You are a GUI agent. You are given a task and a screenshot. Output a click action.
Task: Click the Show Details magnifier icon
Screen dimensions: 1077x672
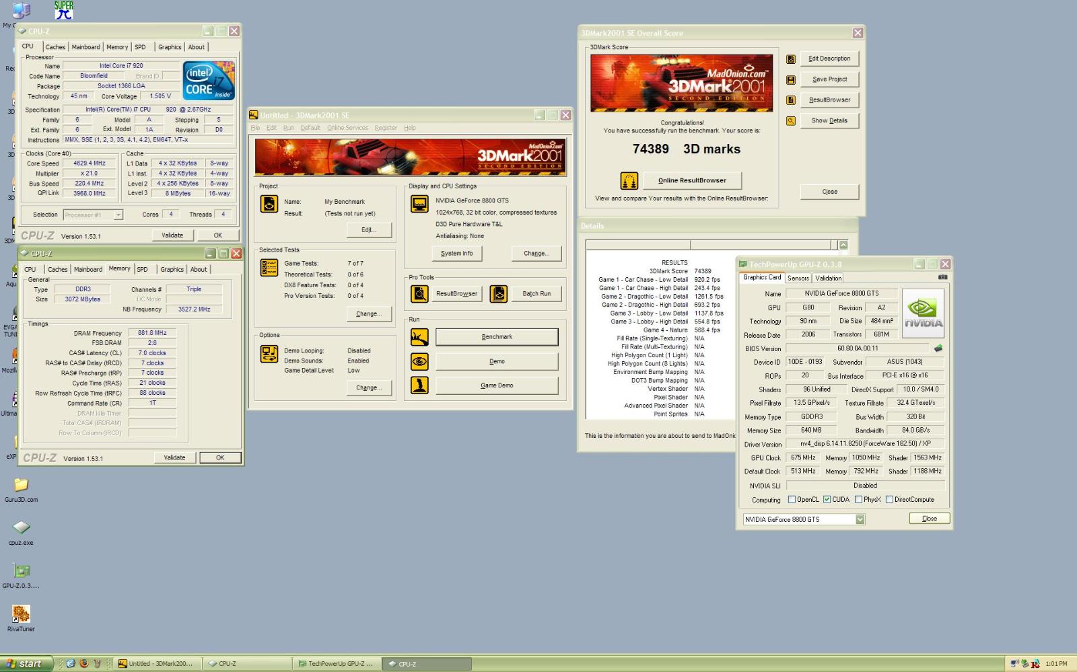tap(791, 121)
